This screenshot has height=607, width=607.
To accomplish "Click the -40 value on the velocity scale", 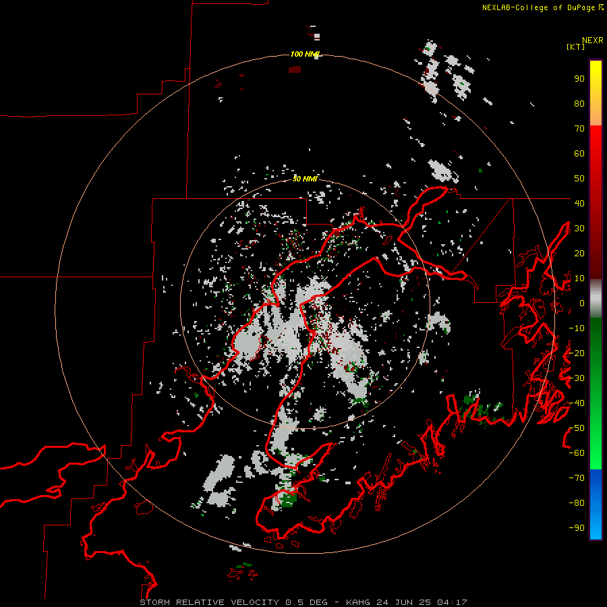I will (577, 403).
